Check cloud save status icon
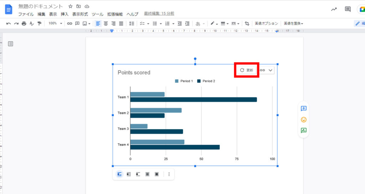This screenshot has height=194, width=365. (x=87, y=6)
